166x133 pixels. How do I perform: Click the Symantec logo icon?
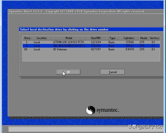91,110
